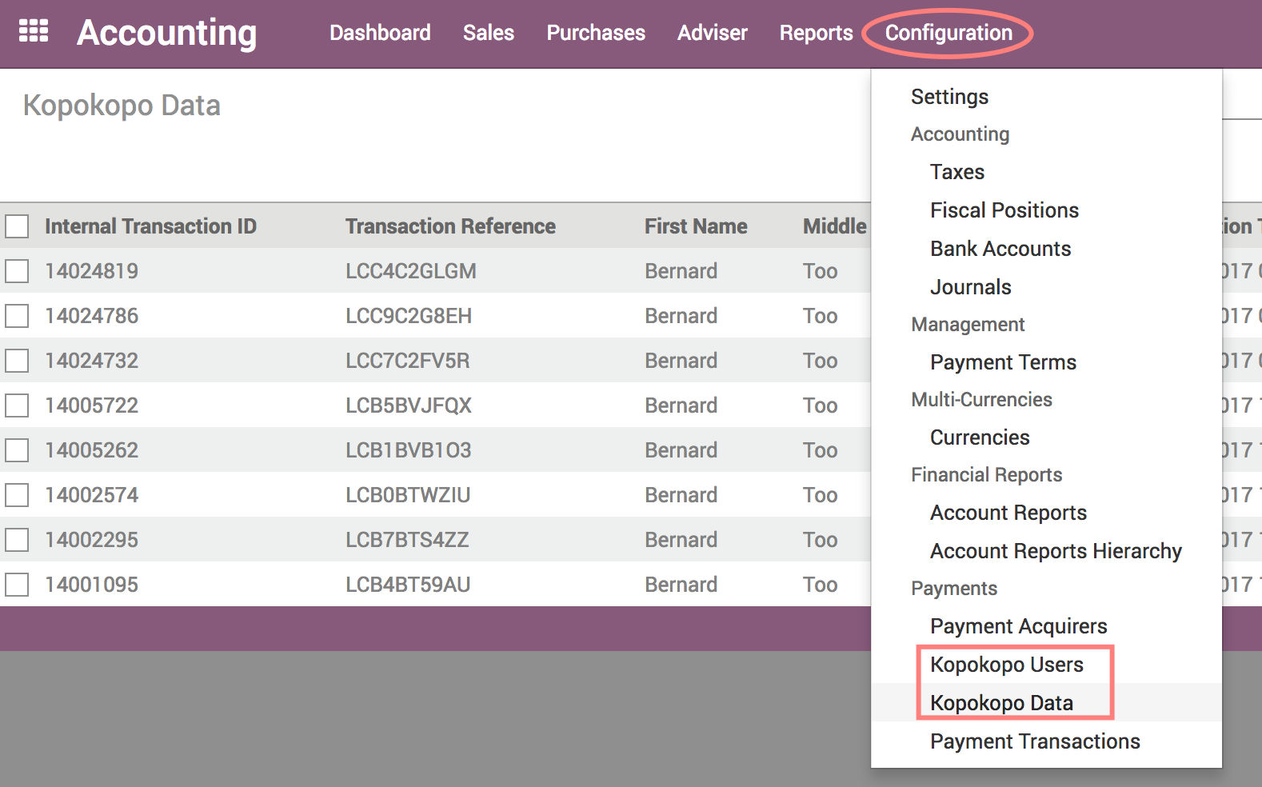This screenshot has width=1262, height=787.
Task: Choose Bank Accounts menu entry
Action: pyautogui.click(x=1000, y=249)
